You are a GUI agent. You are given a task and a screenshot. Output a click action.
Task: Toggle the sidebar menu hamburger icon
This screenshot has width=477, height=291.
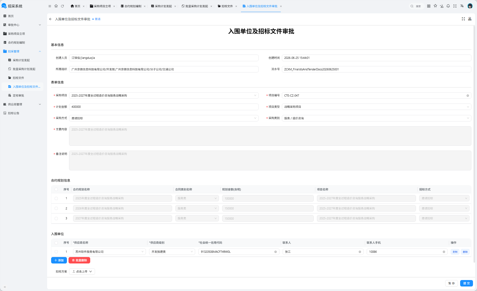click(x=50, y=6)
